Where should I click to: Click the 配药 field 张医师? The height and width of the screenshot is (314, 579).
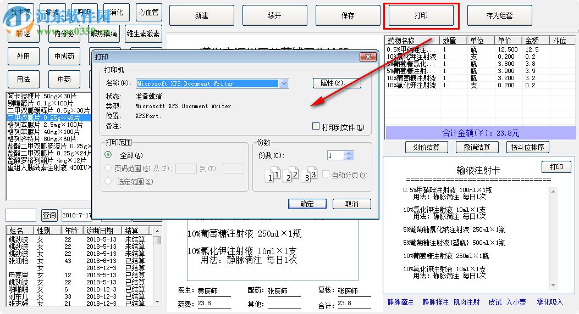(x=284, y=291)
